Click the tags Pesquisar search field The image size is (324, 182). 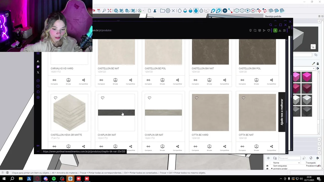click(x=289, y=158)
